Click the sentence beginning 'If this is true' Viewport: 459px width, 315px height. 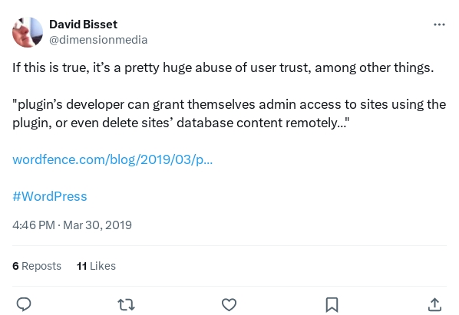tap(223, 67)
